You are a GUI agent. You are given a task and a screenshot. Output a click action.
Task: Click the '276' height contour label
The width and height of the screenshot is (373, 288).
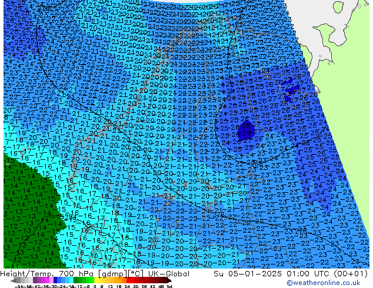coord(218,216)
